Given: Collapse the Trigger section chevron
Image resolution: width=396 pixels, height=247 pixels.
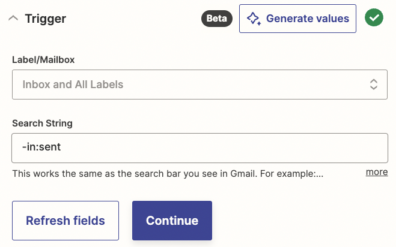Looking at the screenshot, I should pos(13,19).
